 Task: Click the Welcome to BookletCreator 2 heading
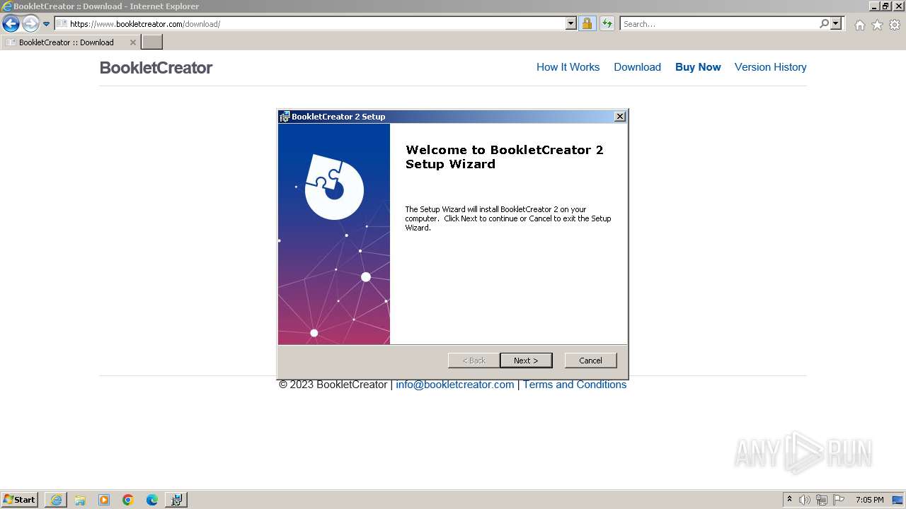pyautogui.click(x=504, y=157)
